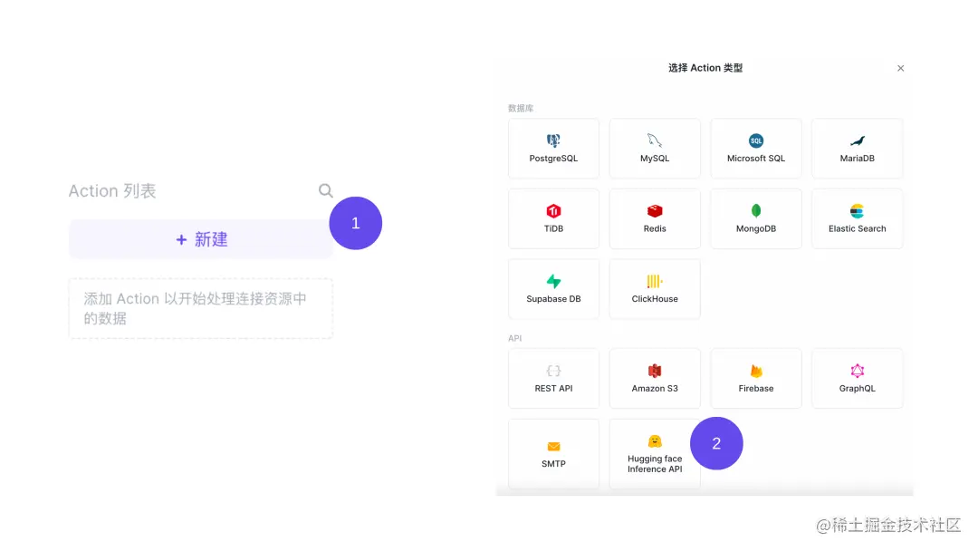Click the Action 列表 title
Image resolution: width=978 pixels, height=551 pixels.
click(x=112, y=191)
